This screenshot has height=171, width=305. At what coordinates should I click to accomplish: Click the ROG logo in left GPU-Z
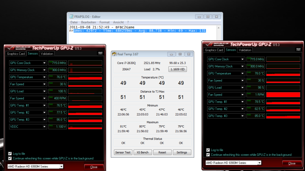[x=11, y=48]
